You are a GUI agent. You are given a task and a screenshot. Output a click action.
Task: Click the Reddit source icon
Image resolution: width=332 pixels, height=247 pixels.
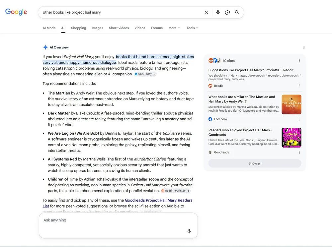(x=210, y=86)
